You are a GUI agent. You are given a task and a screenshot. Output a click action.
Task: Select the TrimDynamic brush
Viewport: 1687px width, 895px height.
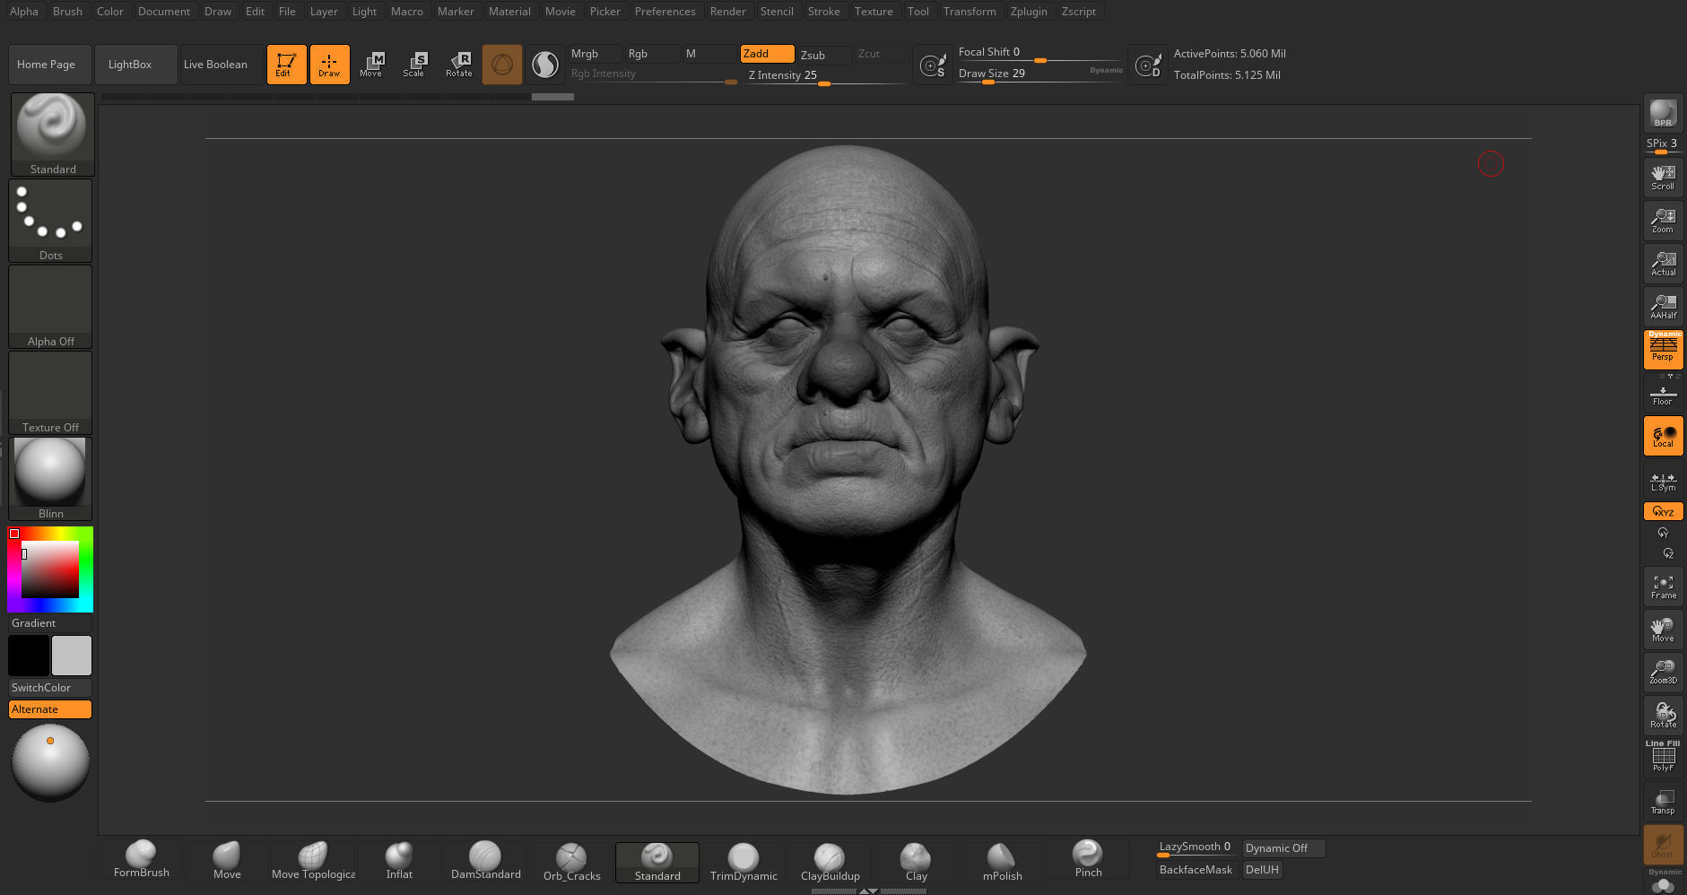click(x=743, y=861)
